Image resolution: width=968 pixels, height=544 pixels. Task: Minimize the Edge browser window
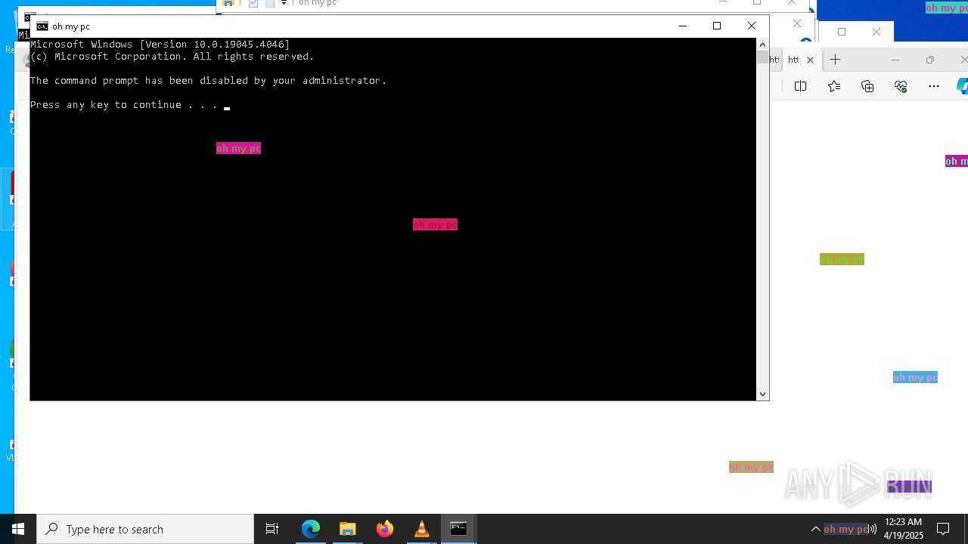pos(895,60)
